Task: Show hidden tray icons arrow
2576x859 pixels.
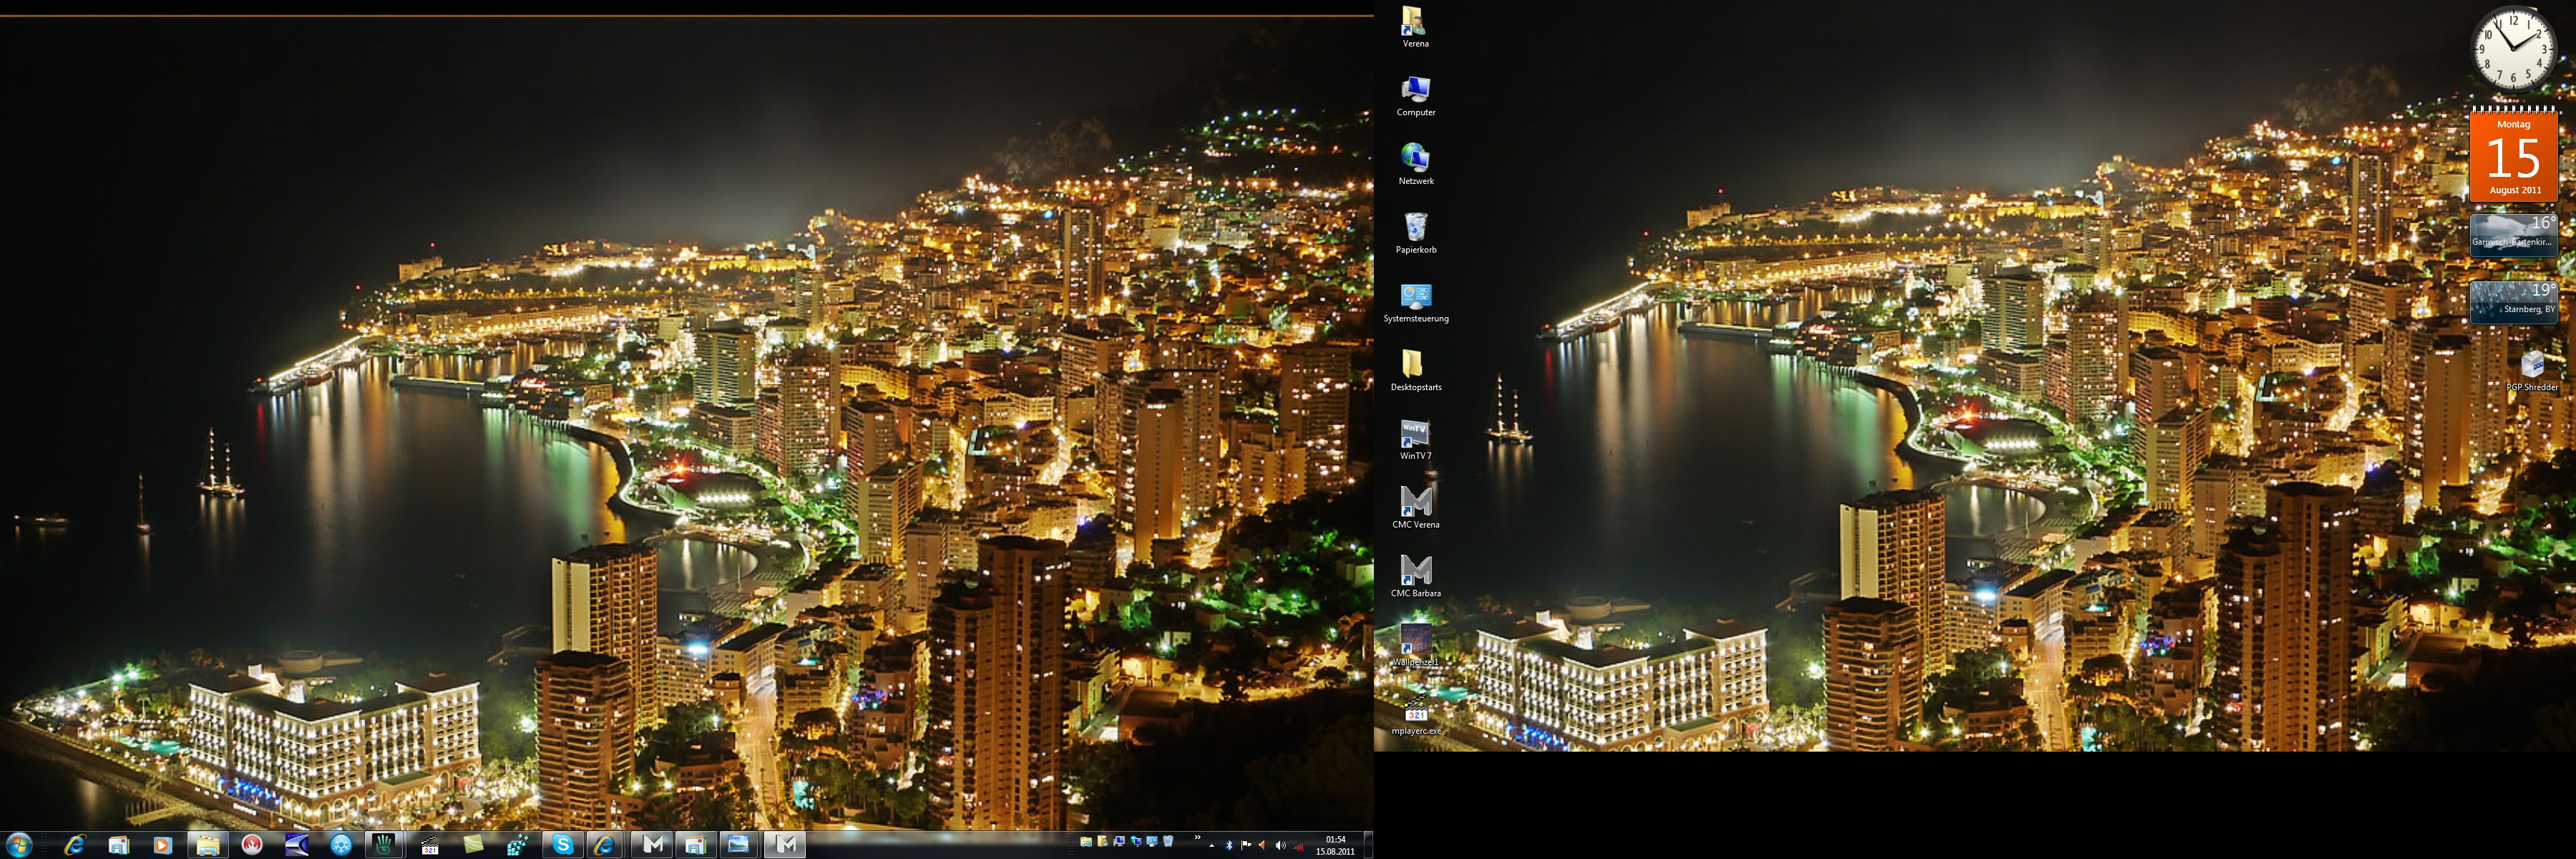Action: pos(1212,846)
